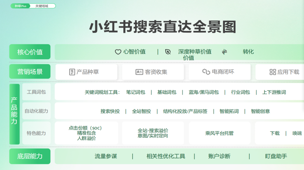This screenshot has width=304, height=170.
Task: Select the 工具词包 row label
Action: pos(37,92)
